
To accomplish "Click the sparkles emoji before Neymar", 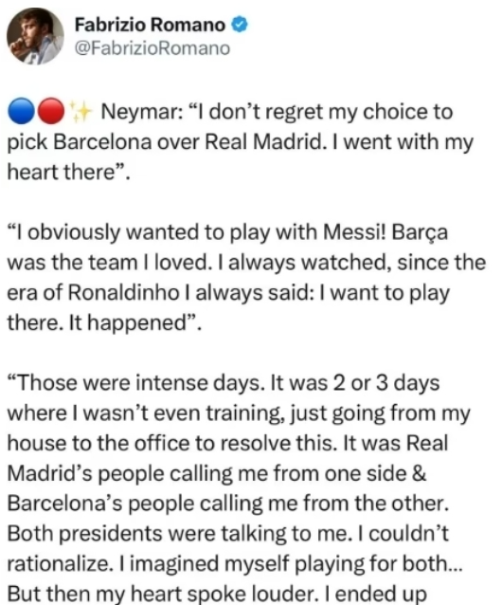I will 81,111.
